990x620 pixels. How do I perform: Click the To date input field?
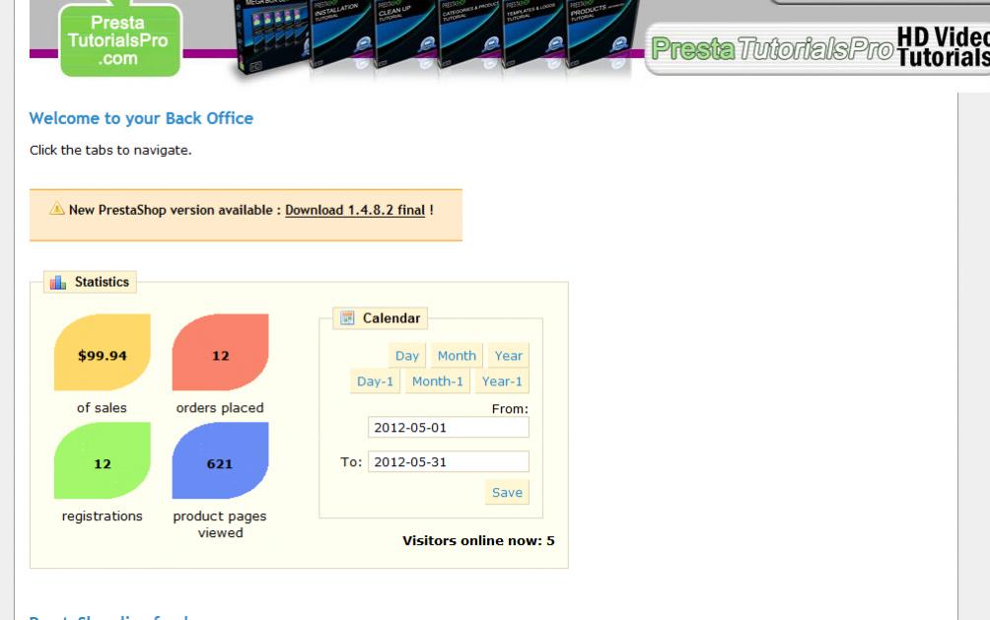[x=449, y=461]
